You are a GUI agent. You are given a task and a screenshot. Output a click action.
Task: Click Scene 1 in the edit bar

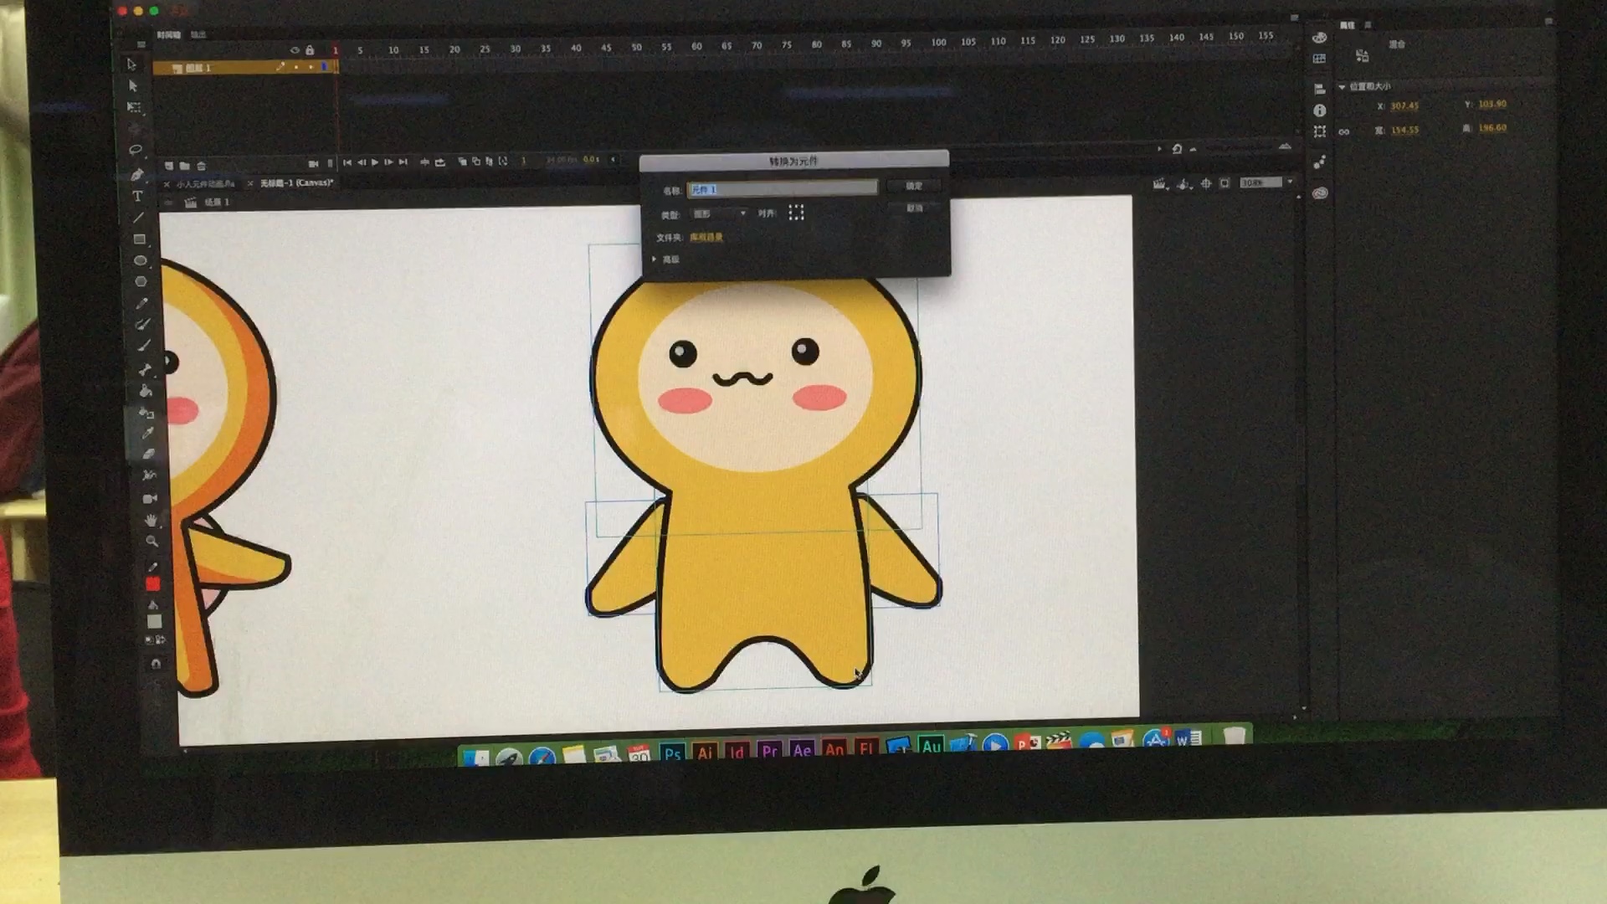(x=216, y=202)
